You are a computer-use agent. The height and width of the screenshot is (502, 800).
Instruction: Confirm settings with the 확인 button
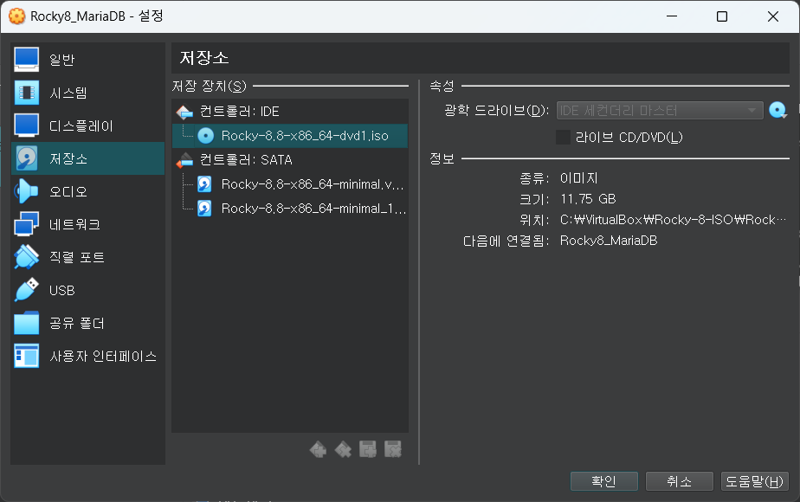(604, 481)
